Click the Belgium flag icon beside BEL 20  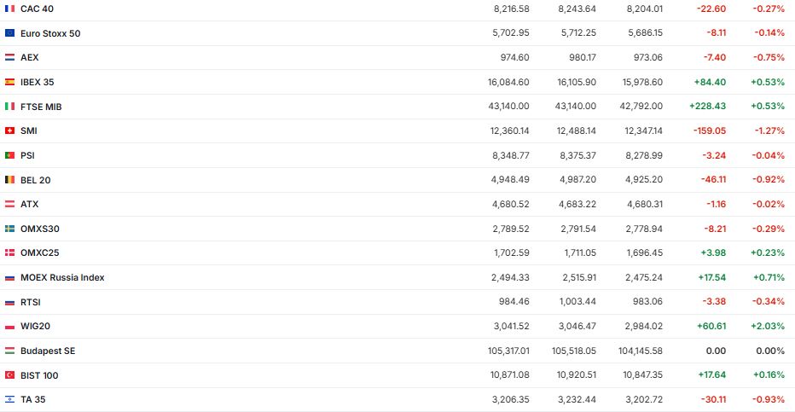(9, 180)
